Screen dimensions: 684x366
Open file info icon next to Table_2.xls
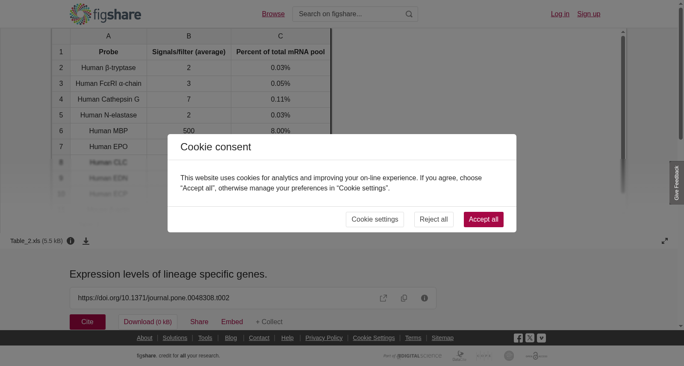point(71,241)
